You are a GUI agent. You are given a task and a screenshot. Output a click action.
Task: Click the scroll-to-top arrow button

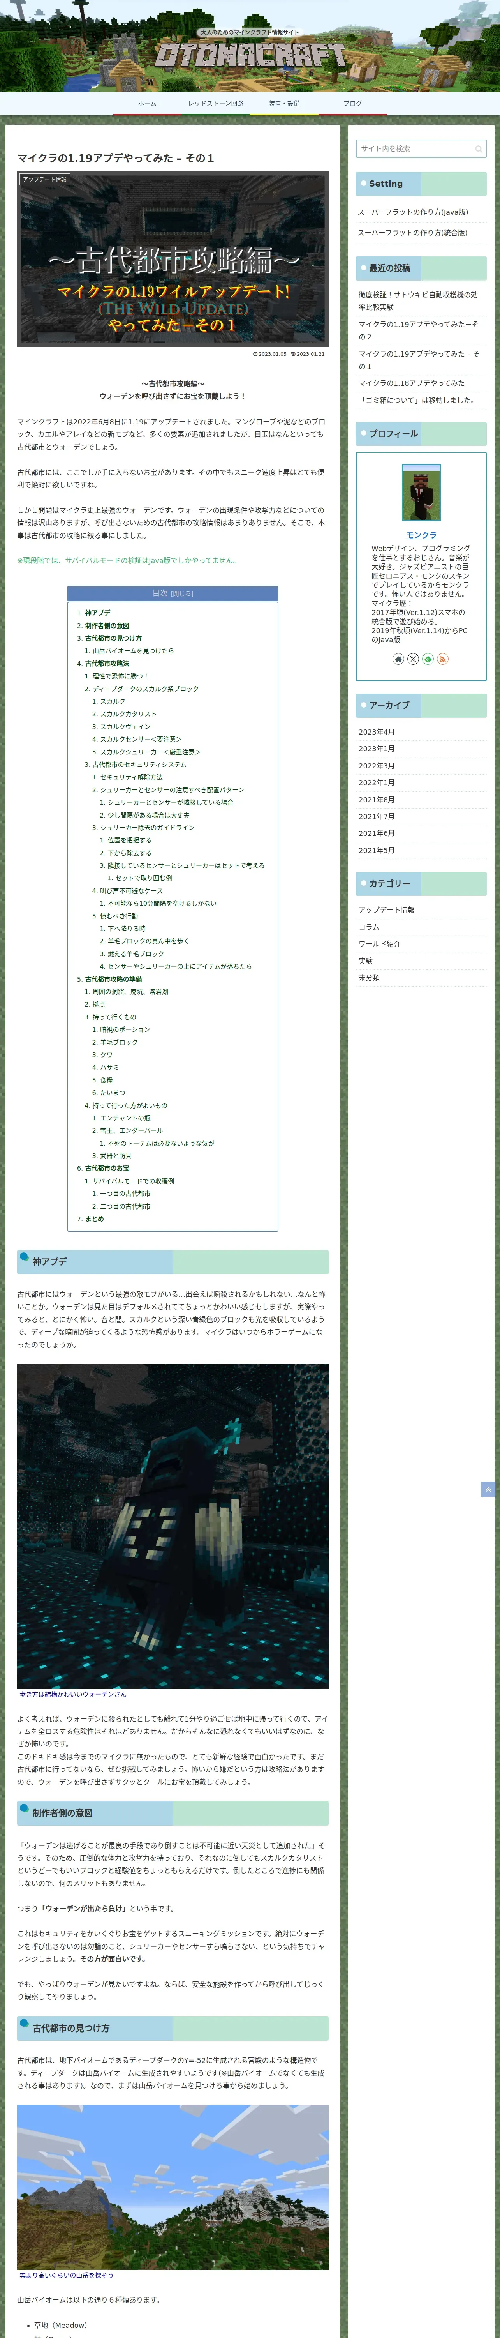(487, 1489)
